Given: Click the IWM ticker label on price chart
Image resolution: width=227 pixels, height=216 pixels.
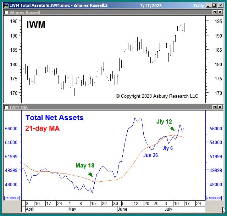Looking at the screenshot, I should point(36,25).
